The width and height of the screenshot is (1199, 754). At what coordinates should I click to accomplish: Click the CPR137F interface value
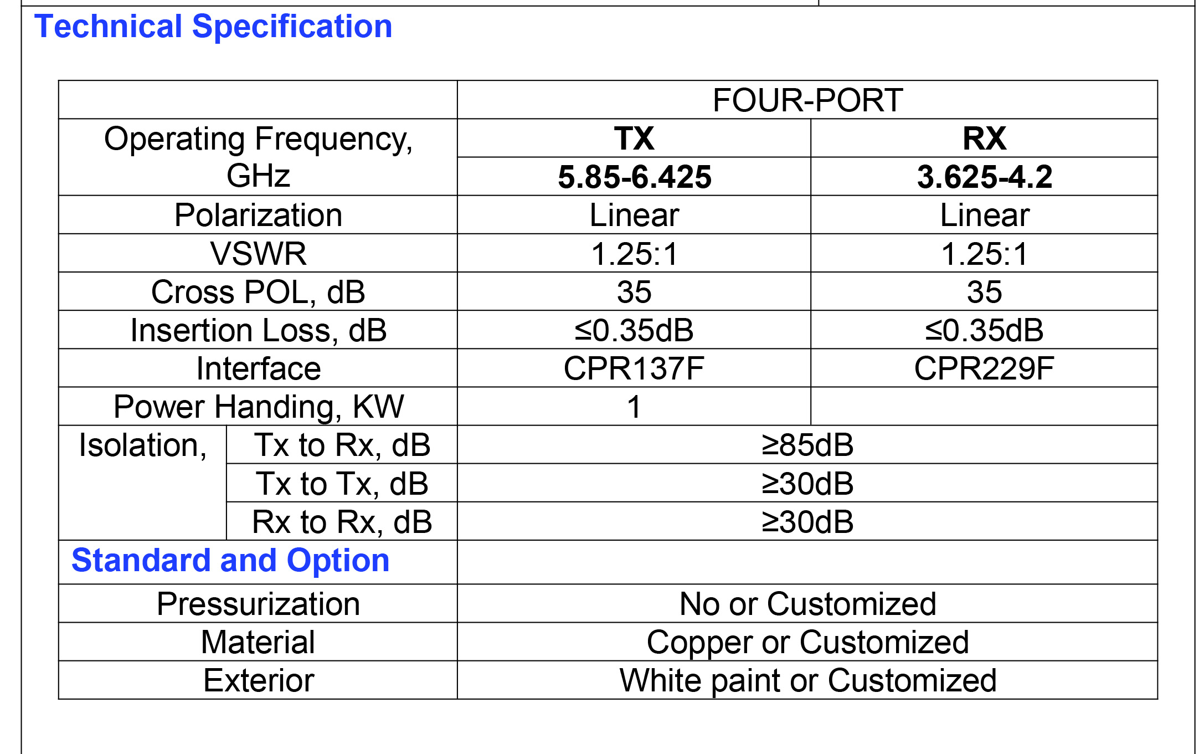(x=634, y=368)
